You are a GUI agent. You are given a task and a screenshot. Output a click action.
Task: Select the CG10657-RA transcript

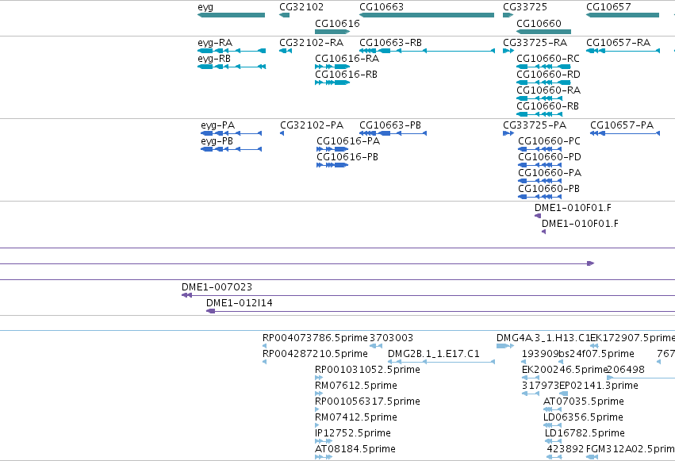623,51
